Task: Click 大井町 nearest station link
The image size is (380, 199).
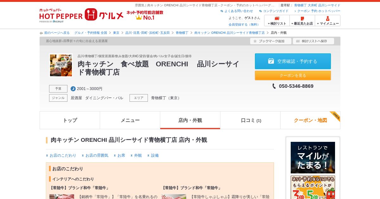Action: [312, 5]
